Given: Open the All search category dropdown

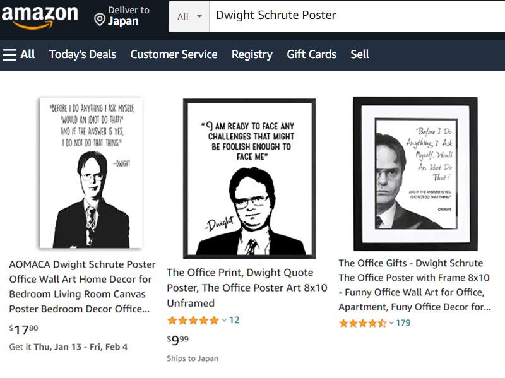Looking at the screenshot, I should (x=189, y=16).
